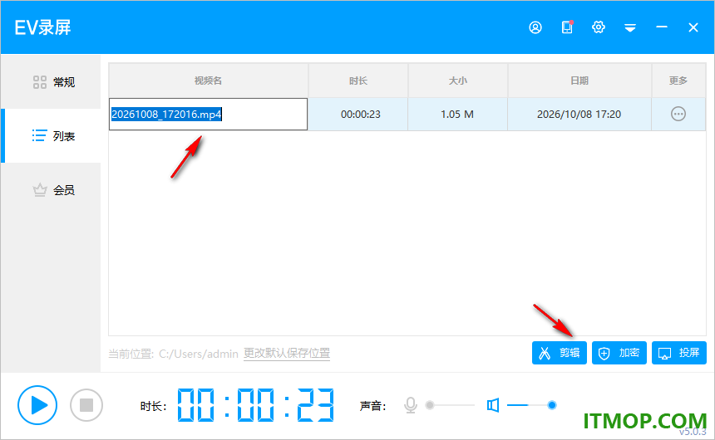Click the 投屏 button

tap(679, 353)
